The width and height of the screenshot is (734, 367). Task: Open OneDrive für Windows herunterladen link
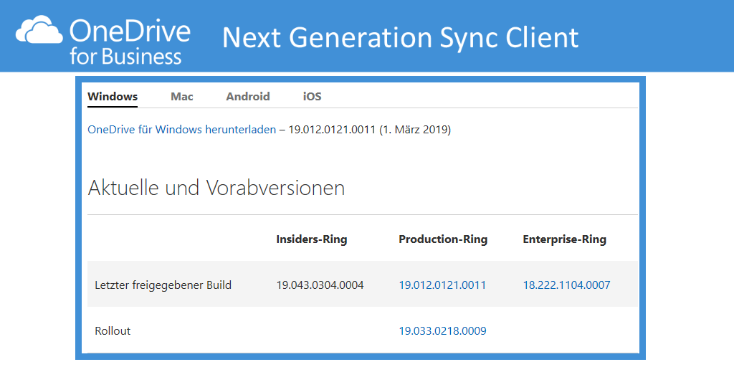coord(181,130)
